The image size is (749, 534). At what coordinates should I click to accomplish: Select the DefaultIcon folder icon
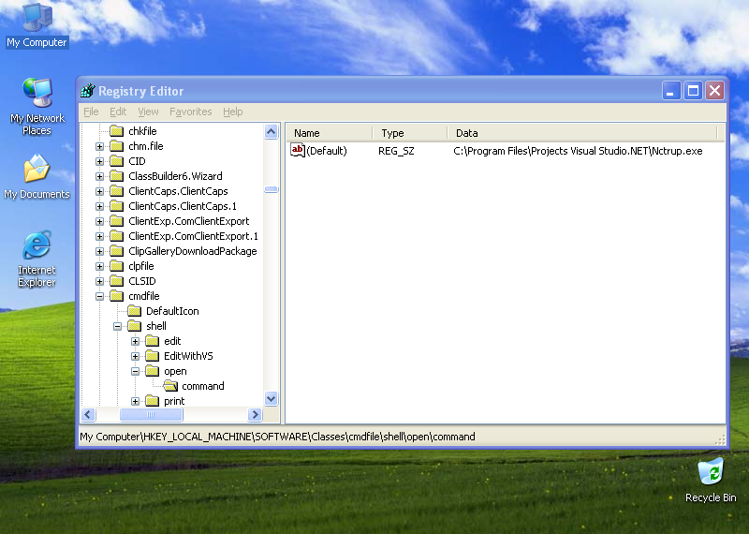click(x=134, y=311)
